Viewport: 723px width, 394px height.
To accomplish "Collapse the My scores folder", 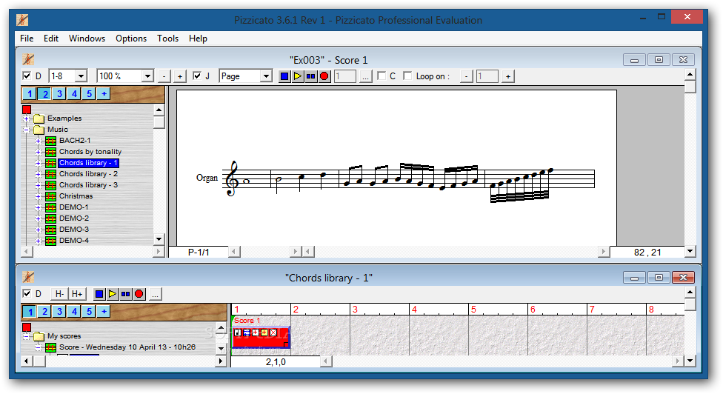I will pos(26,336).
